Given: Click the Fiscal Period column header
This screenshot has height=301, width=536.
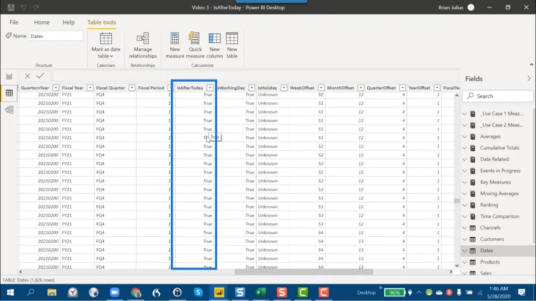Looking at the screenshot, I should 151,88.
